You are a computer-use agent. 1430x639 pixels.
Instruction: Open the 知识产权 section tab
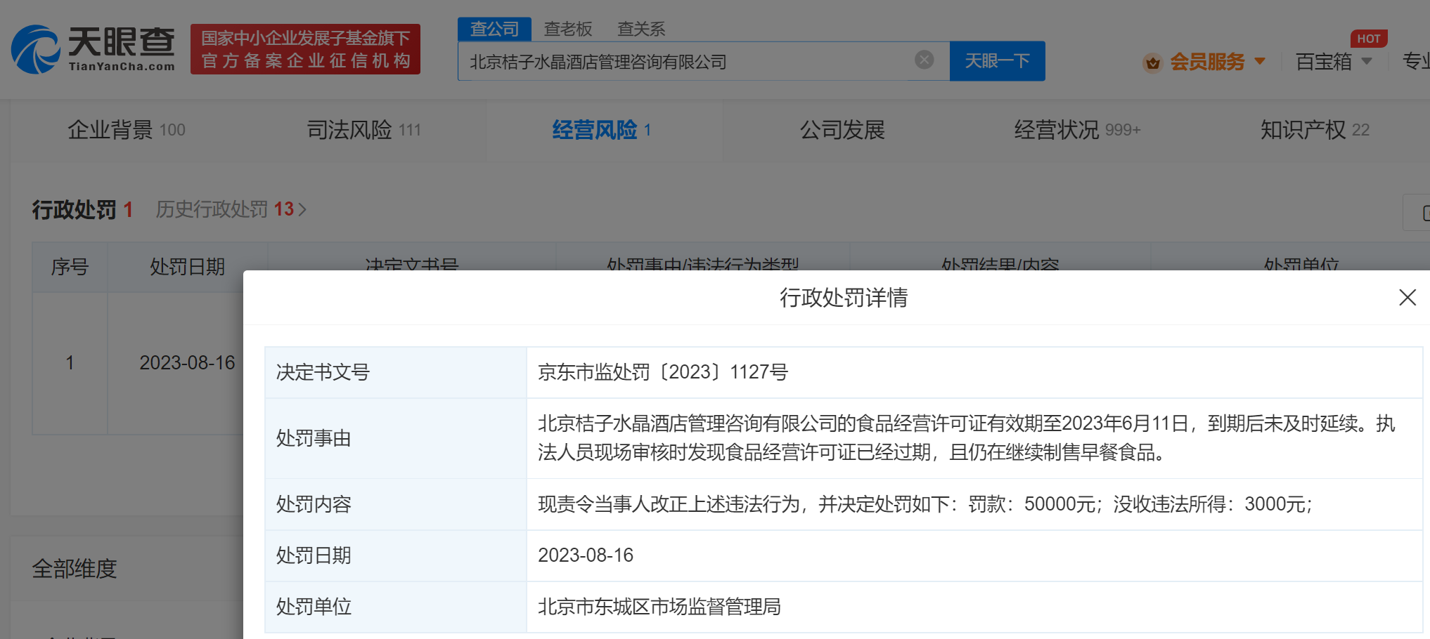coord(1314,130)
